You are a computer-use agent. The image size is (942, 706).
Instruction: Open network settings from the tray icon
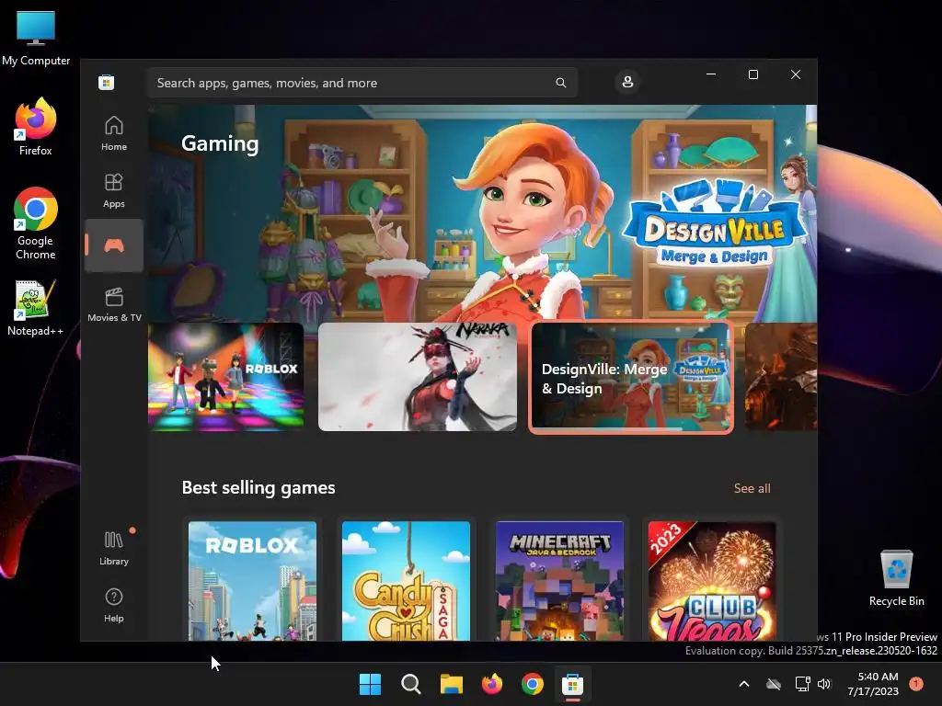coord(802,684)
